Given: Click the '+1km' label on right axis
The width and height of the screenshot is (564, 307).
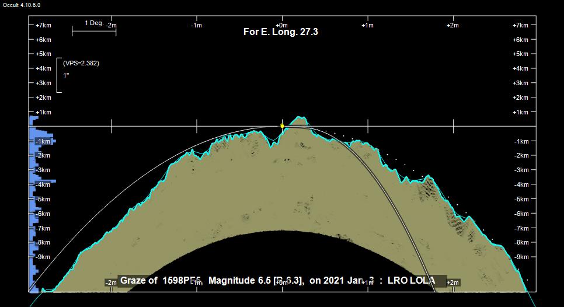Looking at the screenshot, I should click(521, 112).
